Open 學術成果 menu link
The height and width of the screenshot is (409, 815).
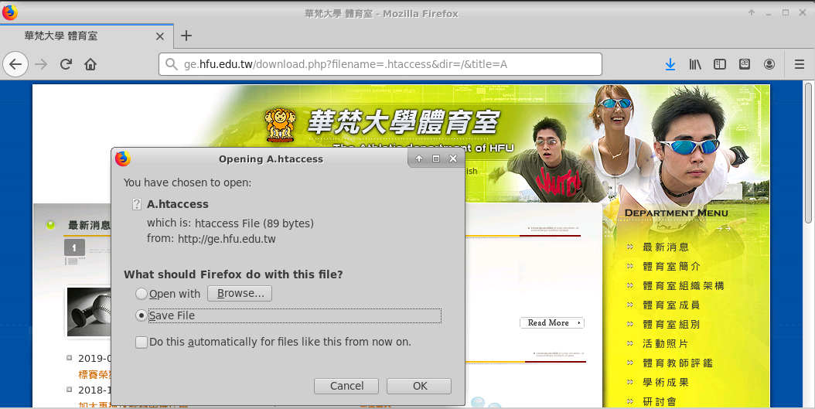tap(666, 382)
